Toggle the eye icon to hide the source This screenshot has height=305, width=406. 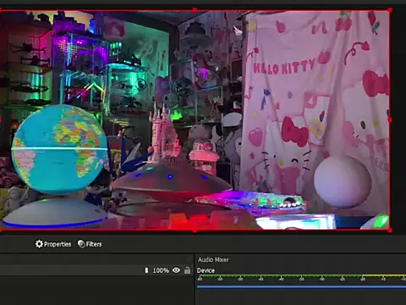tap(176, 270)
